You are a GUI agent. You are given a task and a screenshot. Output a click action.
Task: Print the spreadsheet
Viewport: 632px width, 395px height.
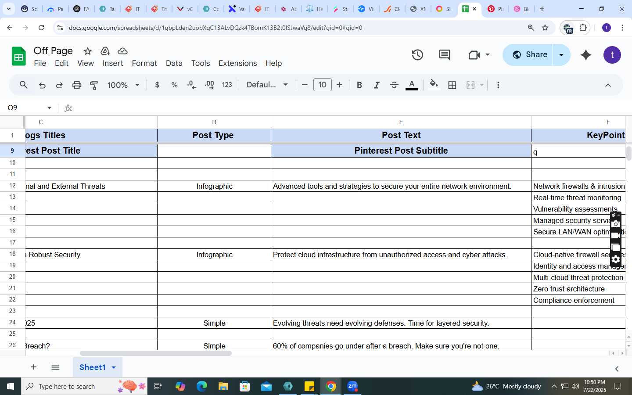(x=77, y=85)
